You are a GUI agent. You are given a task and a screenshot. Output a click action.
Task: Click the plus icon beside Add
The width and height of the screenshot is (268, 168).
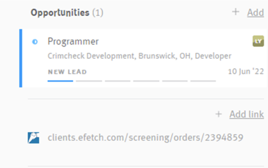[x=236, y=13]
